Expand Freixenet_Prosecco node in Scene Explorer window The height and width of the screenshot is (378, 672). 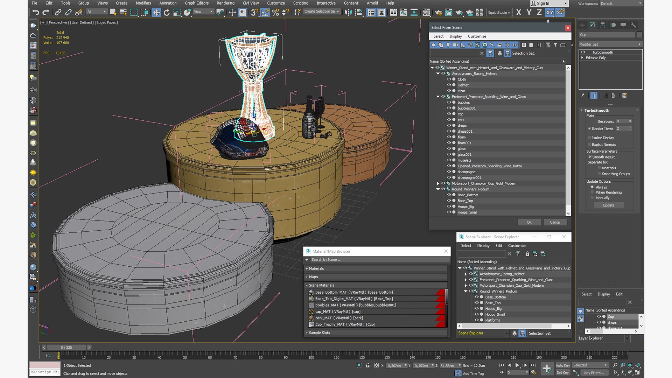coord(465,280)
